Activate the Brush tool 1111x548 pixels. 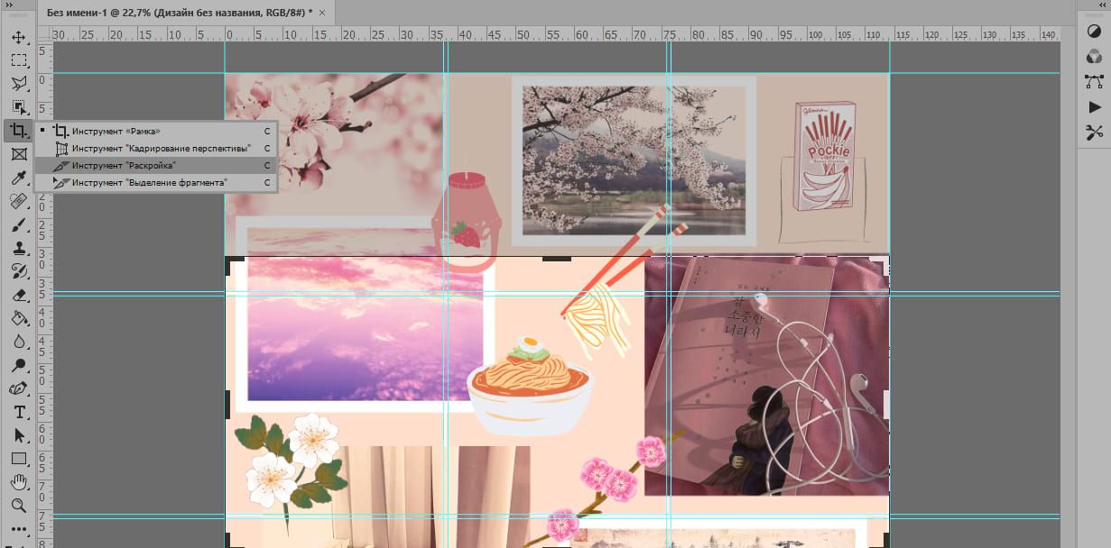click(x=18, y=225)
